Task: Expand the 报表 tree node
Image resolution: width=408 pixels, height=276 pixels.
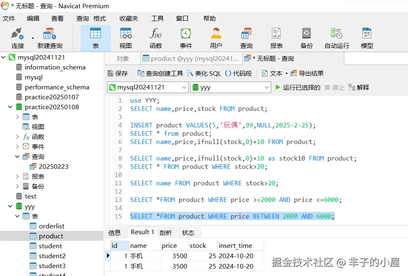Action: coord(17,176)
